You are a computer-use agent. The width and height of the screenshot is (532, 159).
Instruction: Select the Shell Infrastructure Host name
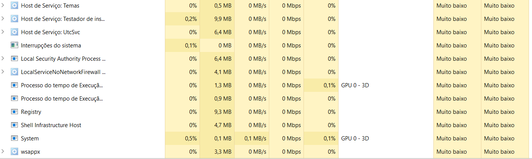(51, 125)
